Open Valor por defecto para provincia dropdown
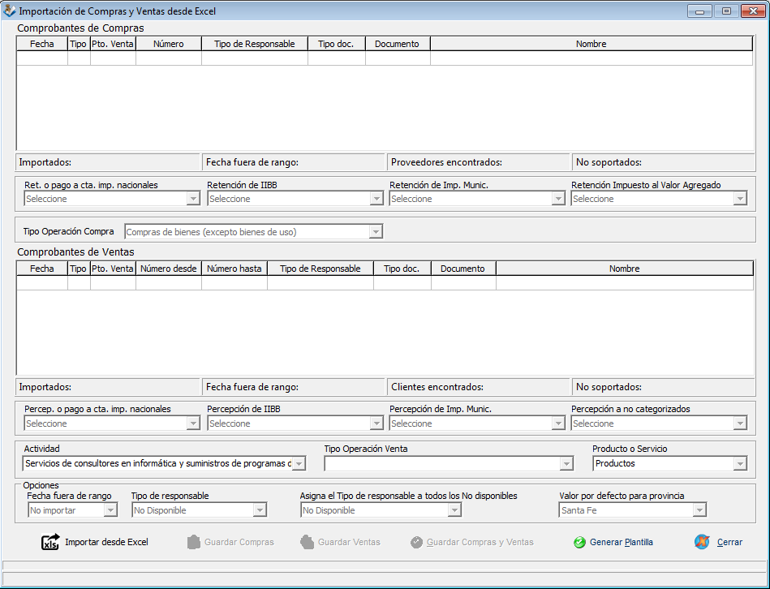This screenshot has width=770, height=589. point(699,510)
